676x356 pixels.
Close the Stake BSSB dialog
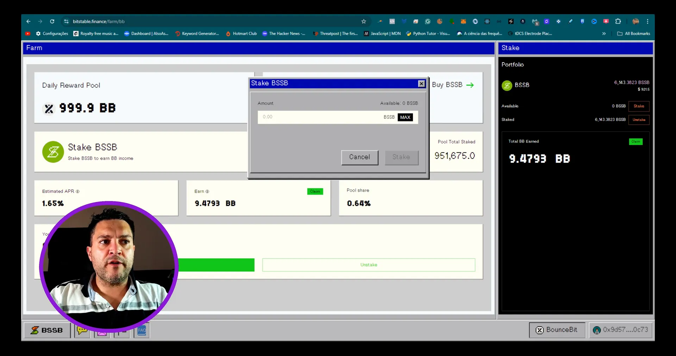(x=421, y=83)
